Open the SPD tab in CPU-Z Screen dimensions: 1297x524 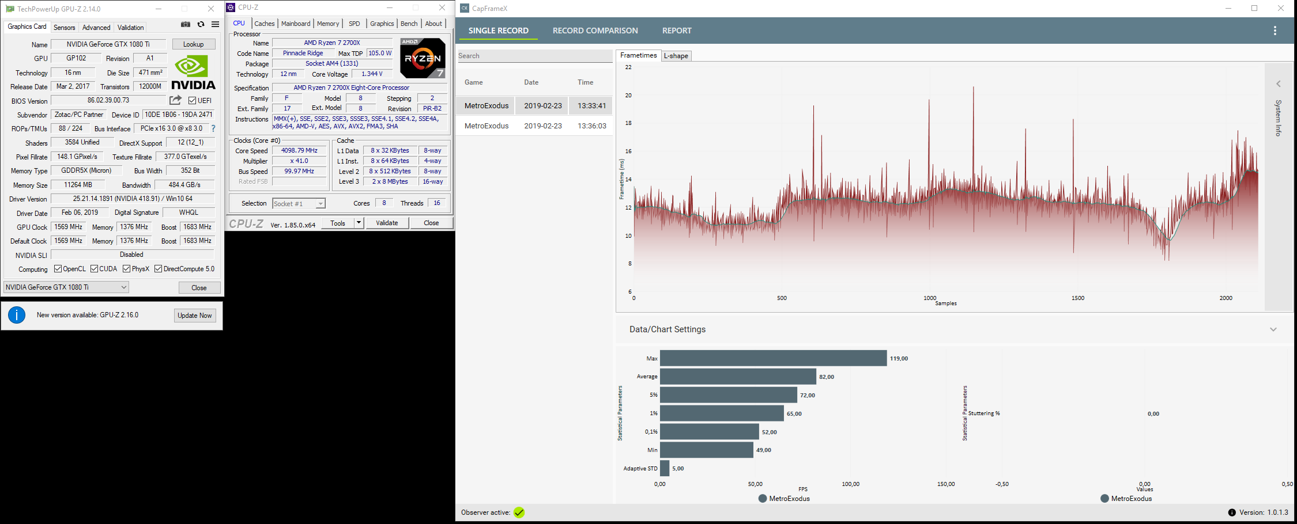coord(355,24)
